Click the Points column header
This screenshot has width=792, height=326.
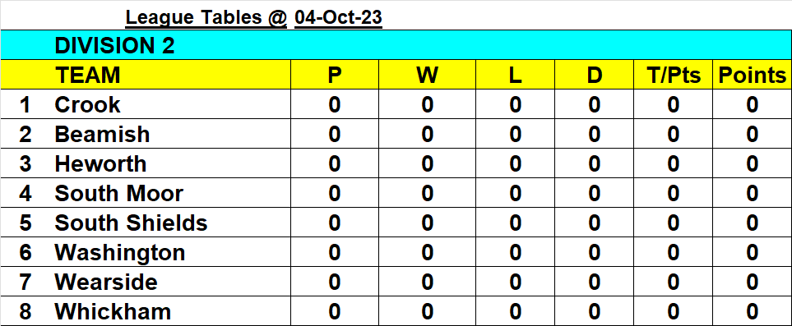(752, 76)
